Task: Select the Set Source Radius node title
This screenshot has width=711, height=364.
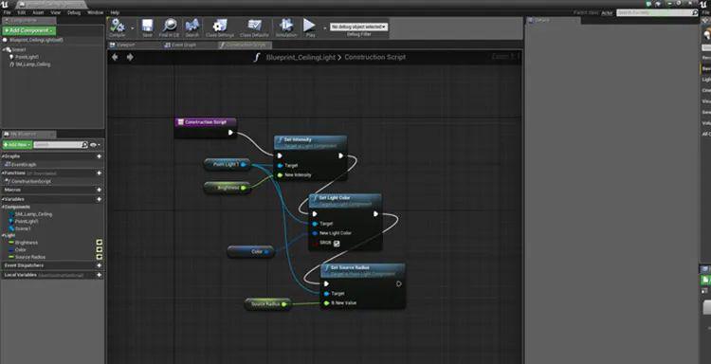Action: [350, 268]
